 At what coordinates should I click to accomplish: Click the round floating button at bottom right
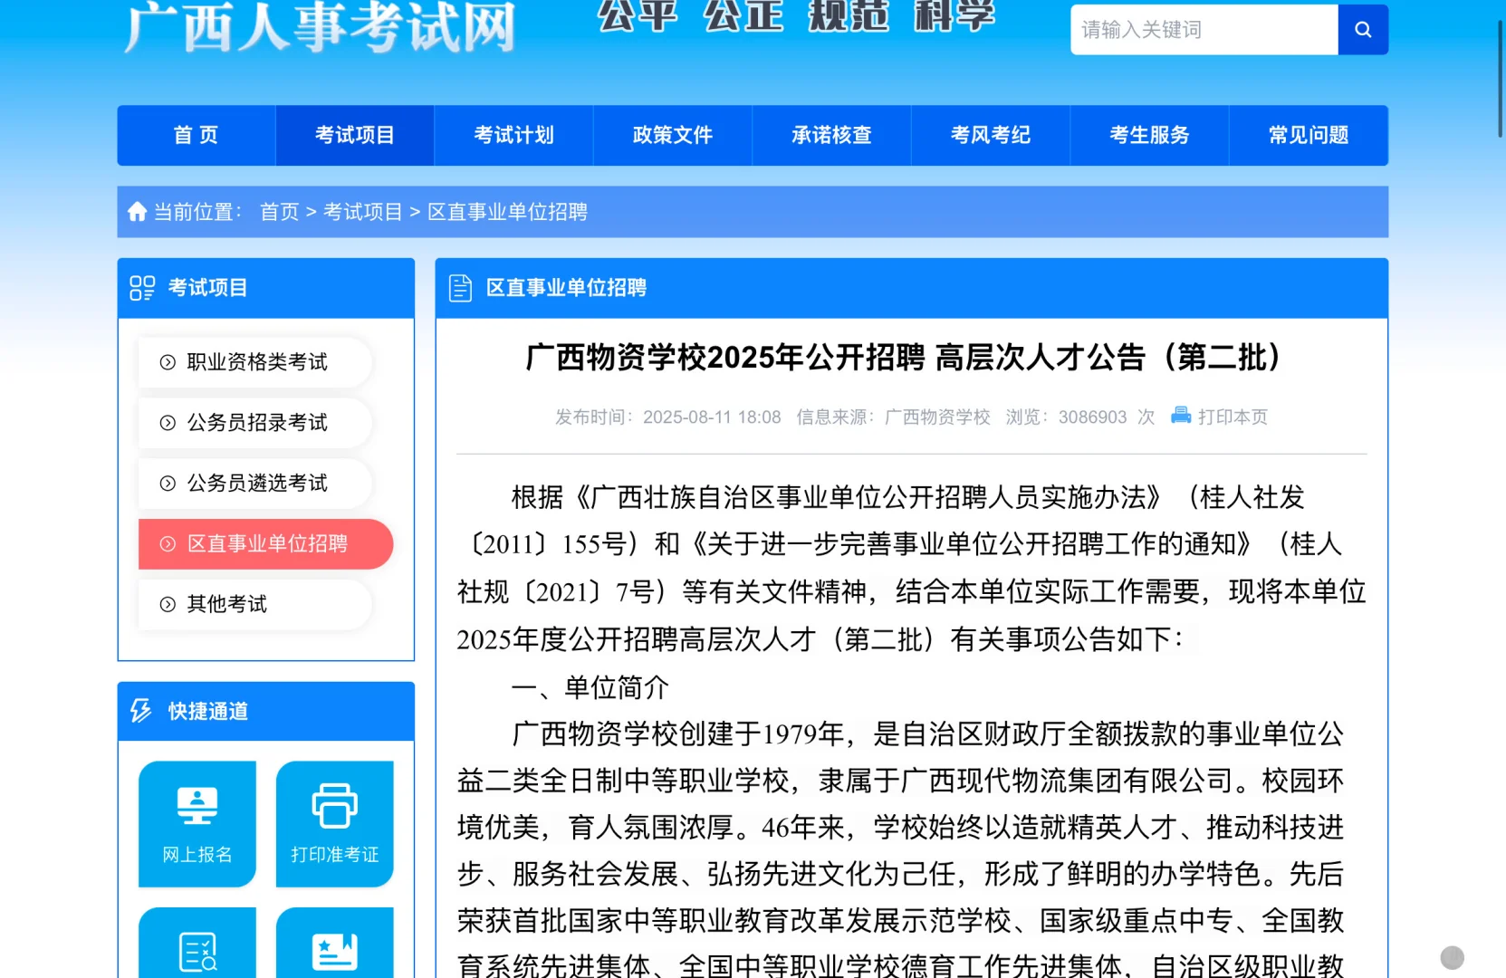(x=1453, y=957)
